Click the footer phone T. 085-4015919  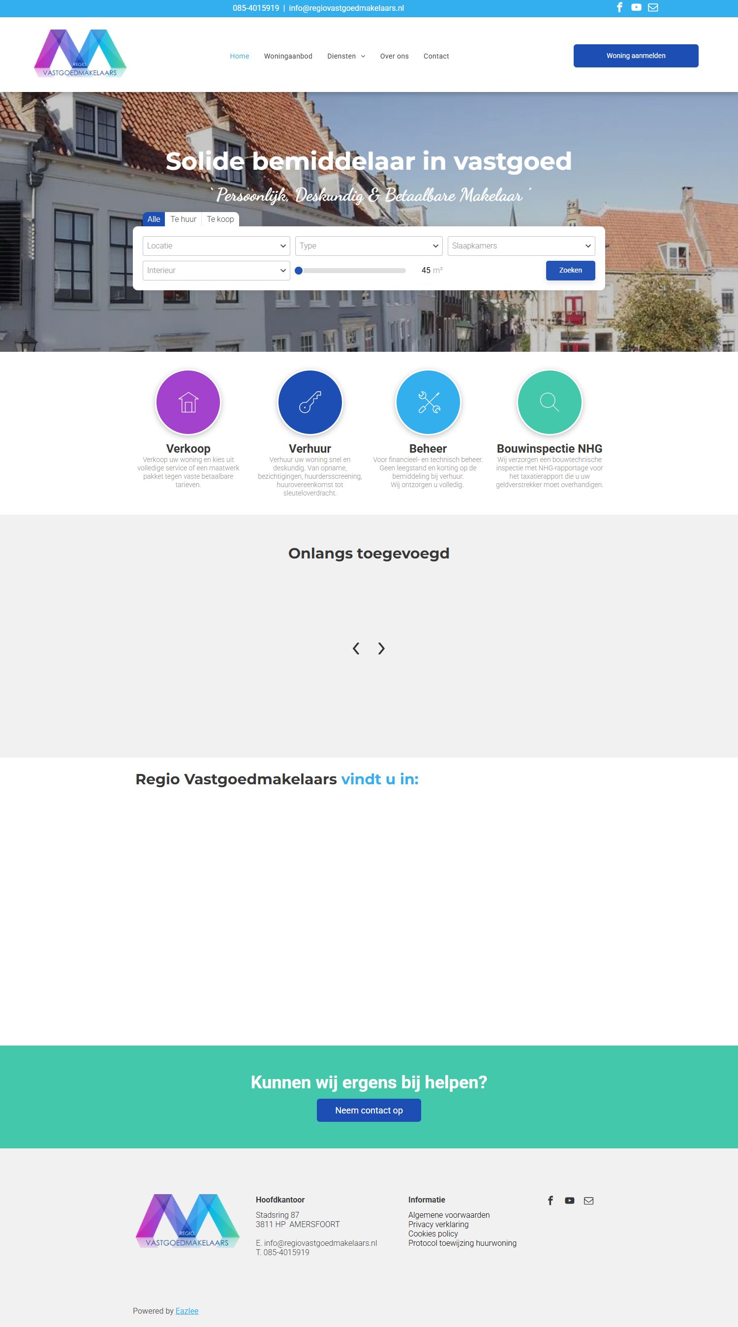[282, 1252]
